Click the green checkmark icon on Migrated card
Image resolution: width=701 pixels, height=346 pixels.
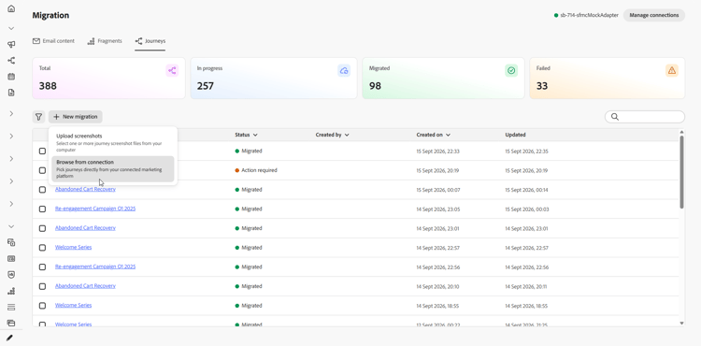pos(511,70)
